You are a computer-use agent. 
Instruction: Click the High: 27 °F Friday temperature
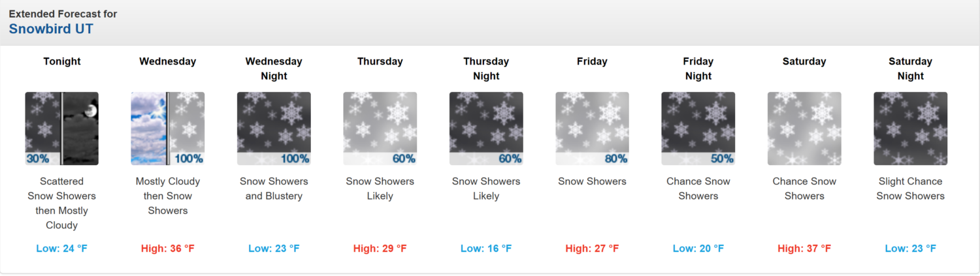click(x=593, y=249)
